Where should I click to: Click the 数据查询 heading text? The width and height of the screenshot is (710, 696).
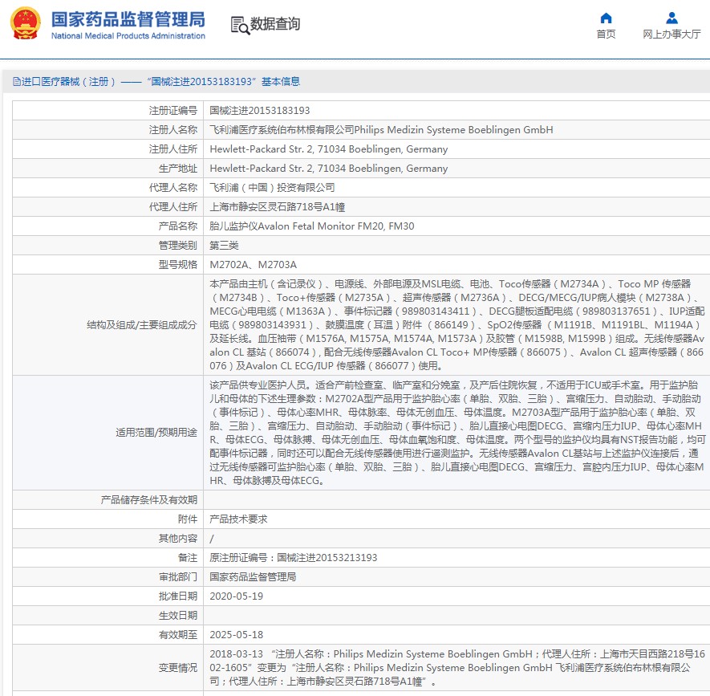tap(275, 23)
